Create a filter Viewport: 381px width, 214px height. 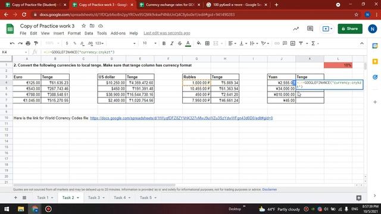[x=301, y=43]
